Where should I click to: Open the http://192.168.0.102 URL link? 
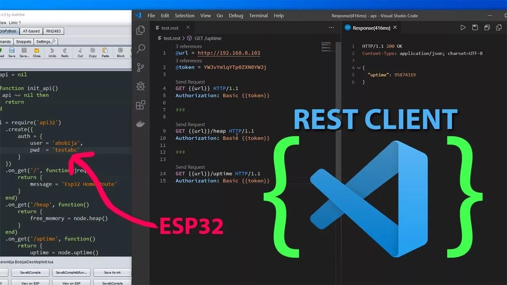[x=229, y=53]
